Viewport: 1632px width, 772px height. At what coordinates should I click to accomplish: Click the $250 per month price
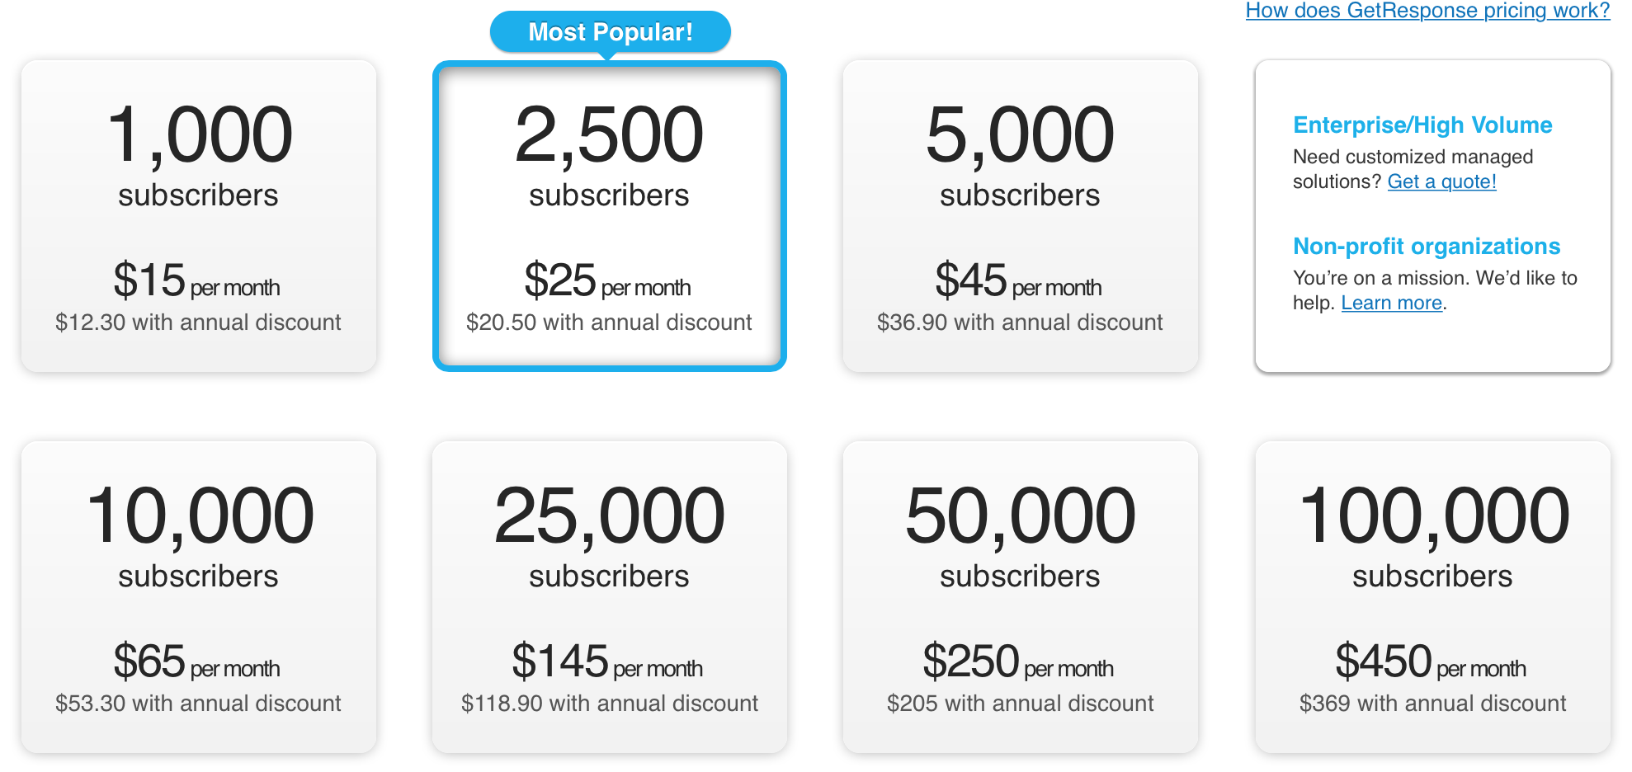click(x=1019, y=661)
